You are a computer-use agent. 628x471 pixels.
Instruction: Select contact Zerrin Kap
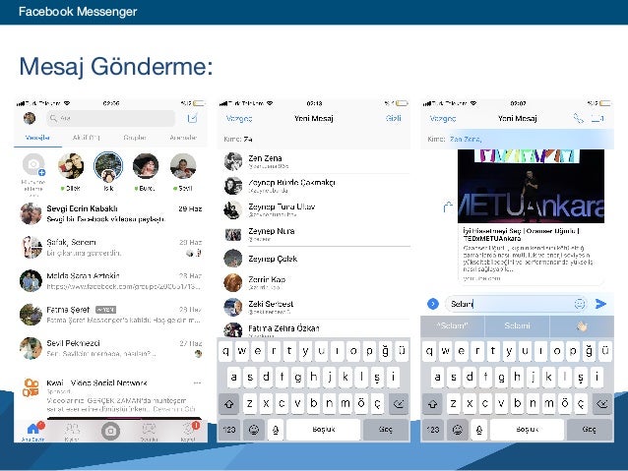[x=314, y=282]
